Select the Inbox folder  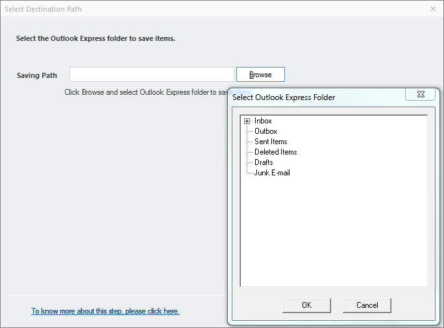(x=263, y=121)
